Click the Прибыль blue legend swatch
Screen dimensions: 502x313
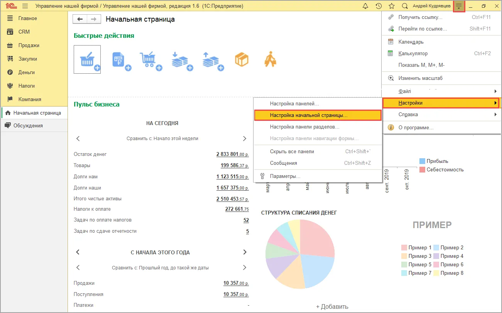(x=422, y=161)
